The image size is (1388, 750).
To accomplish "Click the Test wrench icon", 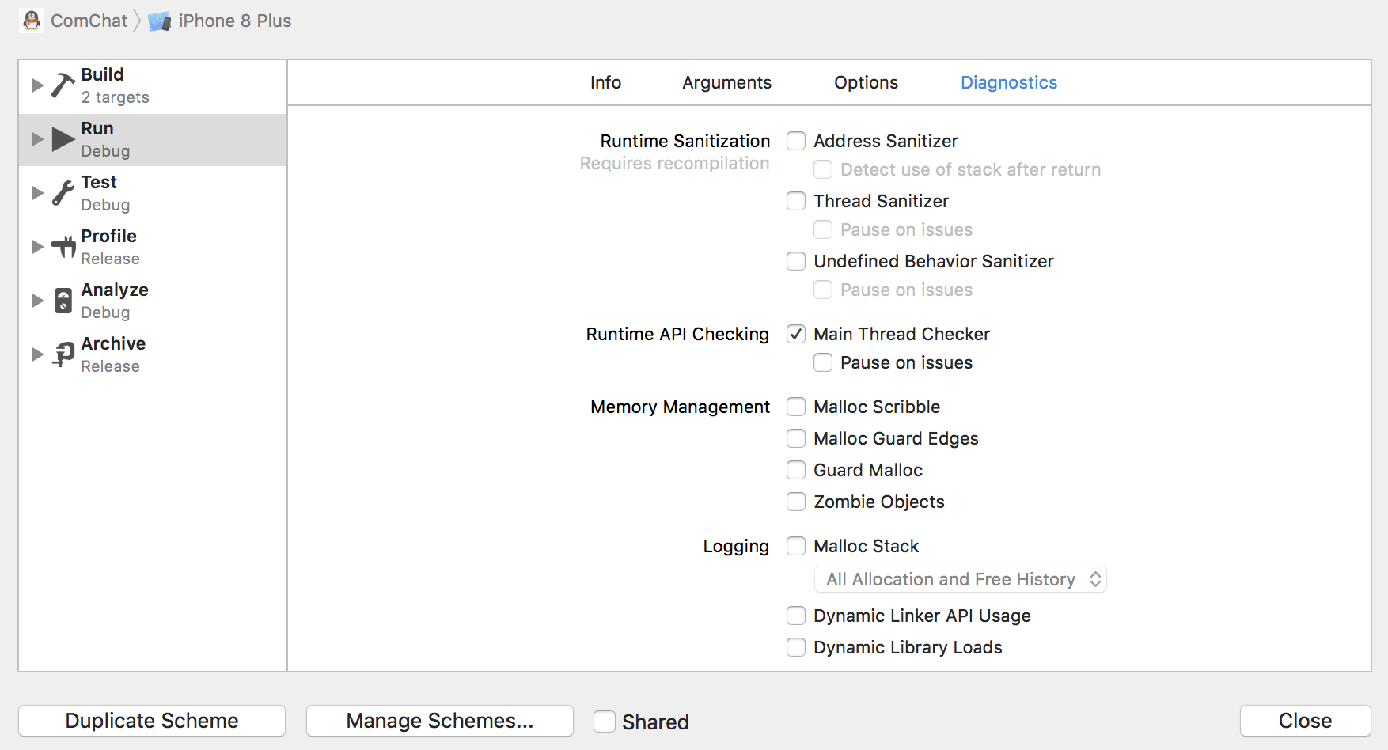I will point(63,192).
